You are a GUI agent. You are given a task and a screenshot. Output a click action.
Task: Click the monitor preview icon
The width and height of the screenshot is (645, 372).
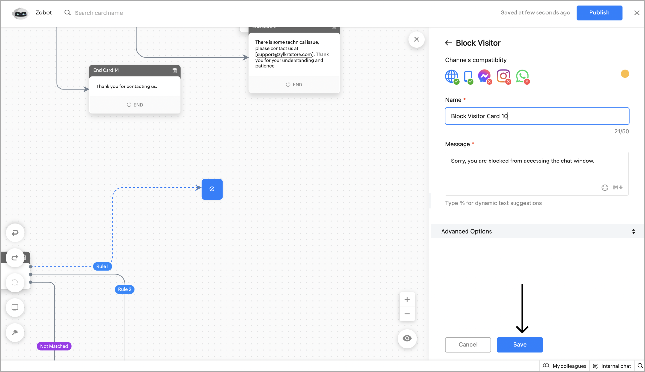click(15, 308)
